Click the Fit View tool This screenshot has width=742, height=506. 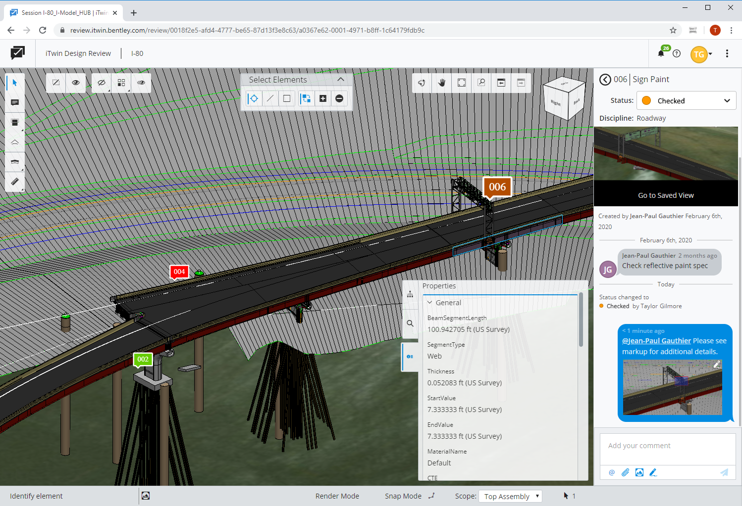click(461, 83)
